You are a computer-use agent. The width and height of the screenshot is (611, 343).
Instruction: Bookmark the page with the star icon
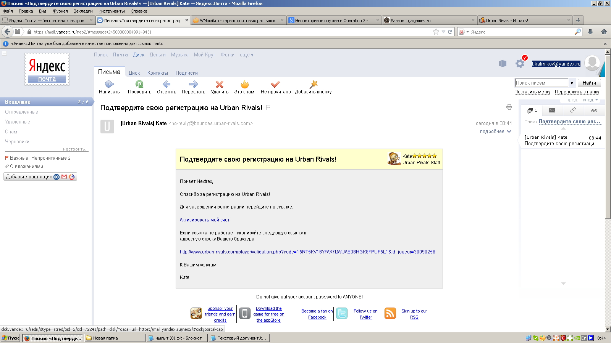(x=436, y=32)
